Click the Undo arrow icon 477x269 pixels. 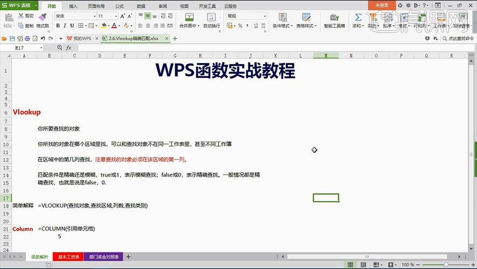tap(43, 39)
